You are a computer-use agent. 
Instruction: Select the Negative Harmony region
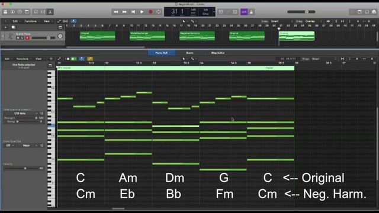197,35
